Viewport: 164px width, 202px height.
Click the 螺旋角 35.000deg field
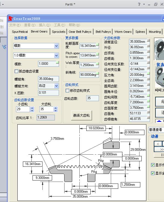coord(49,79)
